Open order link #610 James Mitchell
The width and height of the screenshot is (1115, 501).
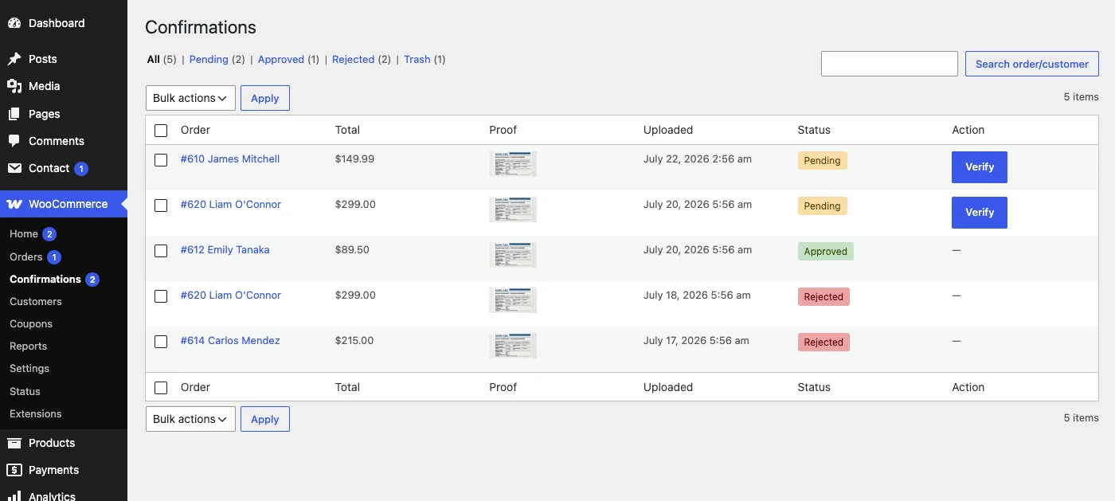click(x=230, y=159)
